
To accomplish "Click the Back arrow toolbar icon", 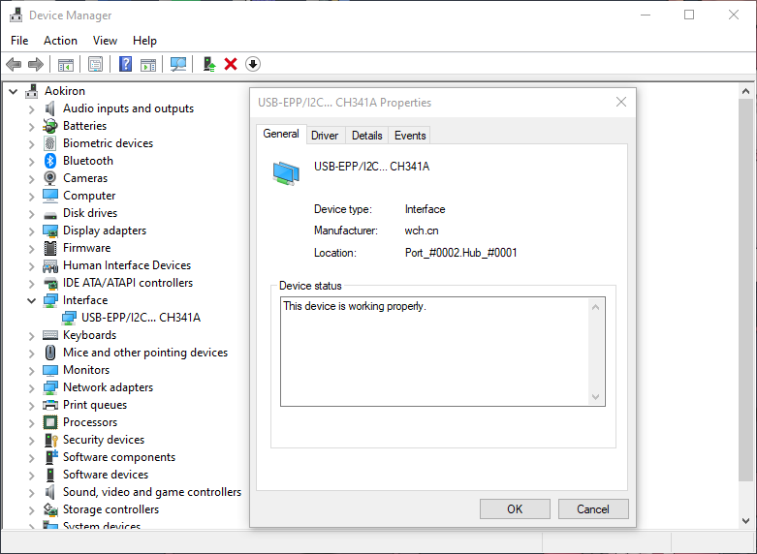I will (x=14, y=64).
